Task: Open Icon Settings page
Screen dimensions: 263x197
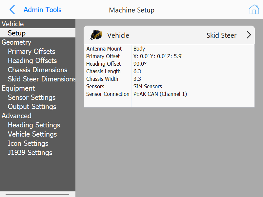Action: click(x=28, y=143)
